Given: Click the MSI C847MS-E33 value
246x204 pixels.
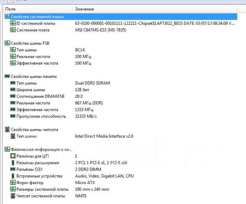Looking at the screenshot, I should click(x=101, y=30).
